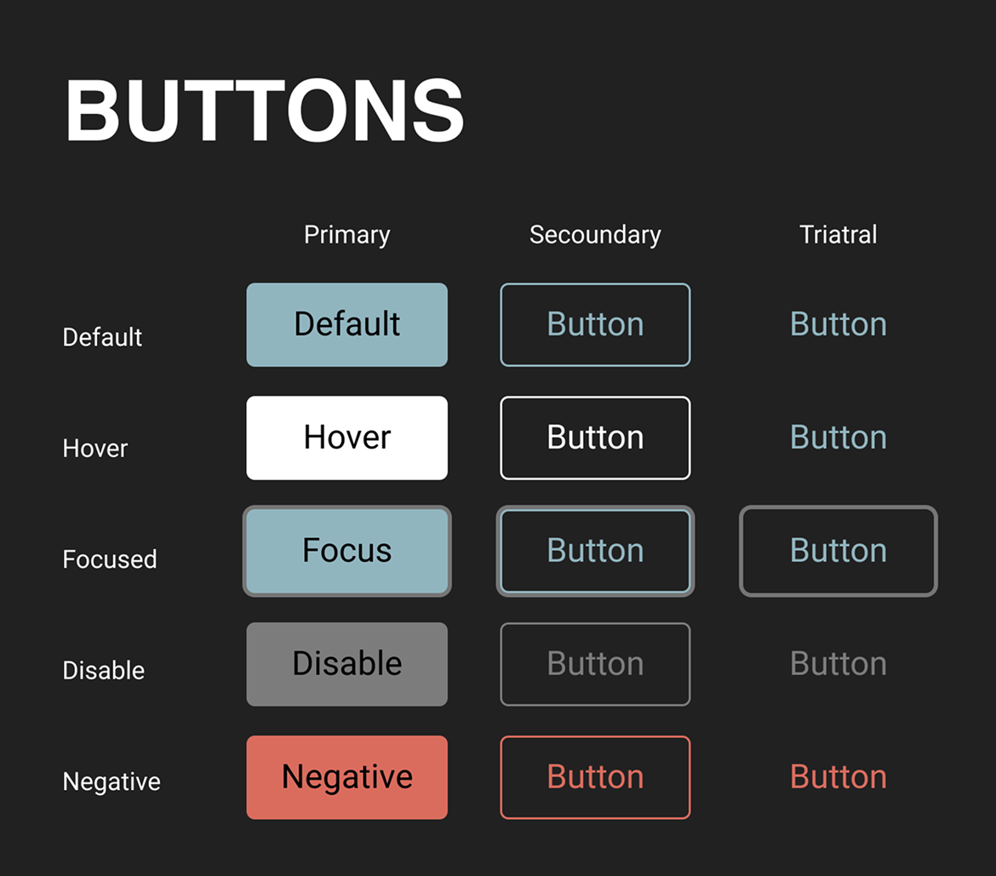
Task: Select the red outlined Secoundary negative button
Action: click(595, 777)
